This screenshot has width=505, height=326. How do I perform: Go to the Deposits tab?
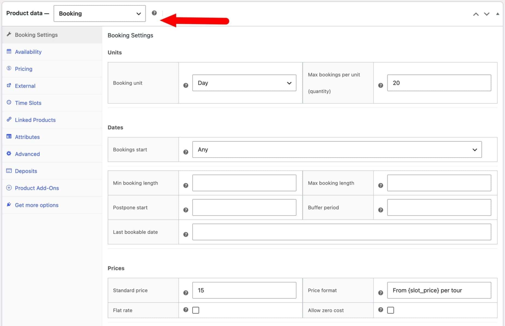(52, 171)
